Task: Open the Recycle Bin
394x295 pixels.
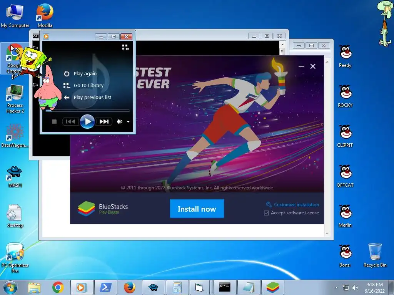Action: [375, 255]
